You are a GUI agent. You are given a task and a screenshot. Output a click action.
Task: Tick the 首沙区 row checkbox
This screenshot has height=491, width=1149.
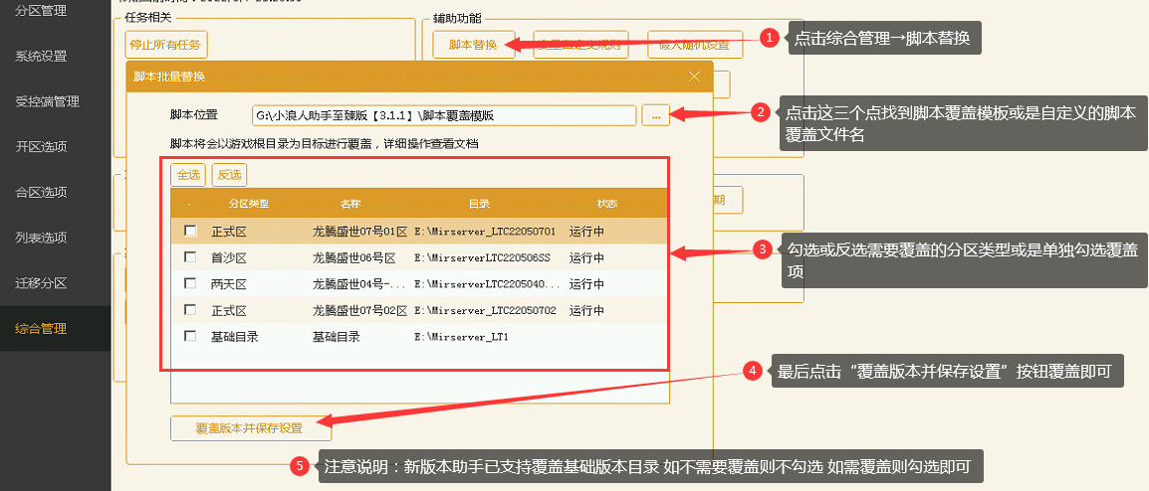click(190, 257)
